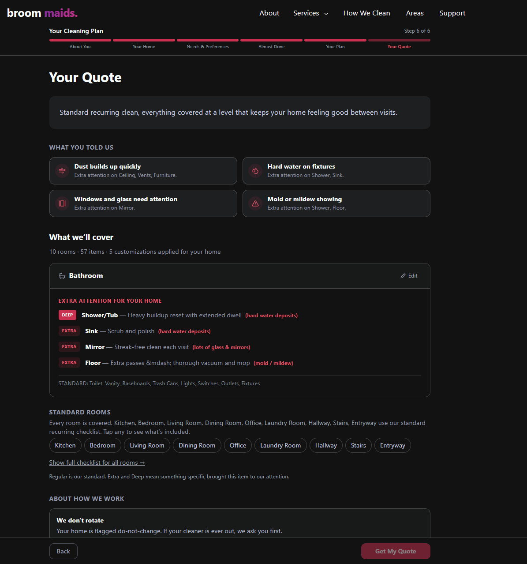Click the Step 6 of 6 indicator

tap(417, 31)
